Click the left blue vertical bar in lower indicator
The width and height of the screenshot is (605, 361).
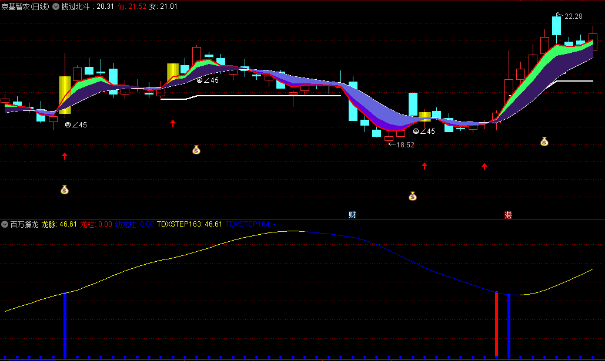tap(65, 326)
